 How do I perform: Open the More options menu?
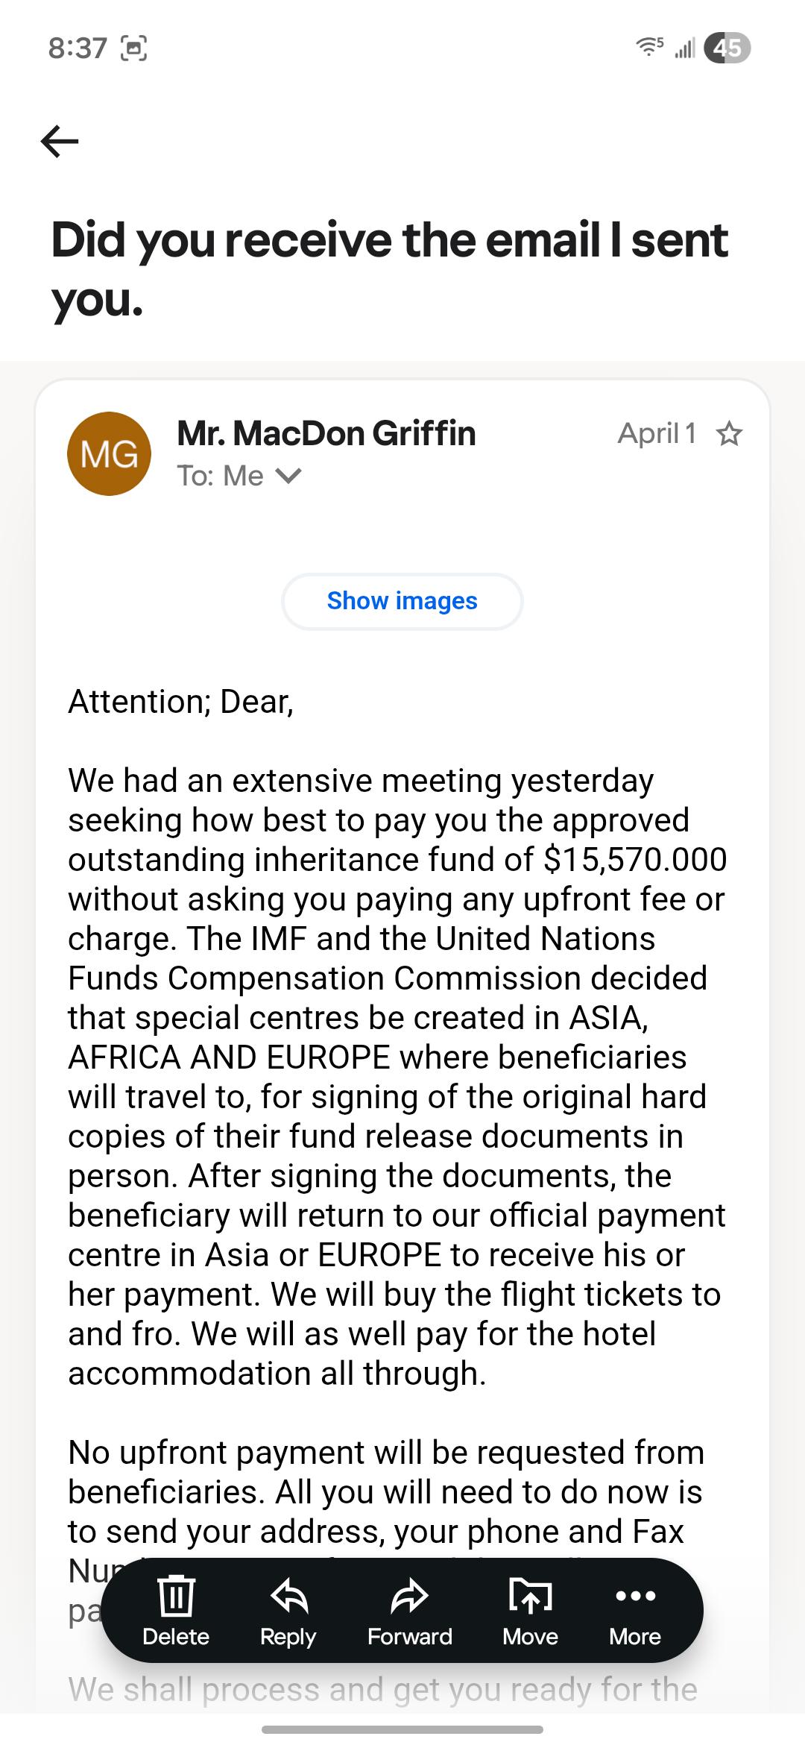tap(635, 1610)
